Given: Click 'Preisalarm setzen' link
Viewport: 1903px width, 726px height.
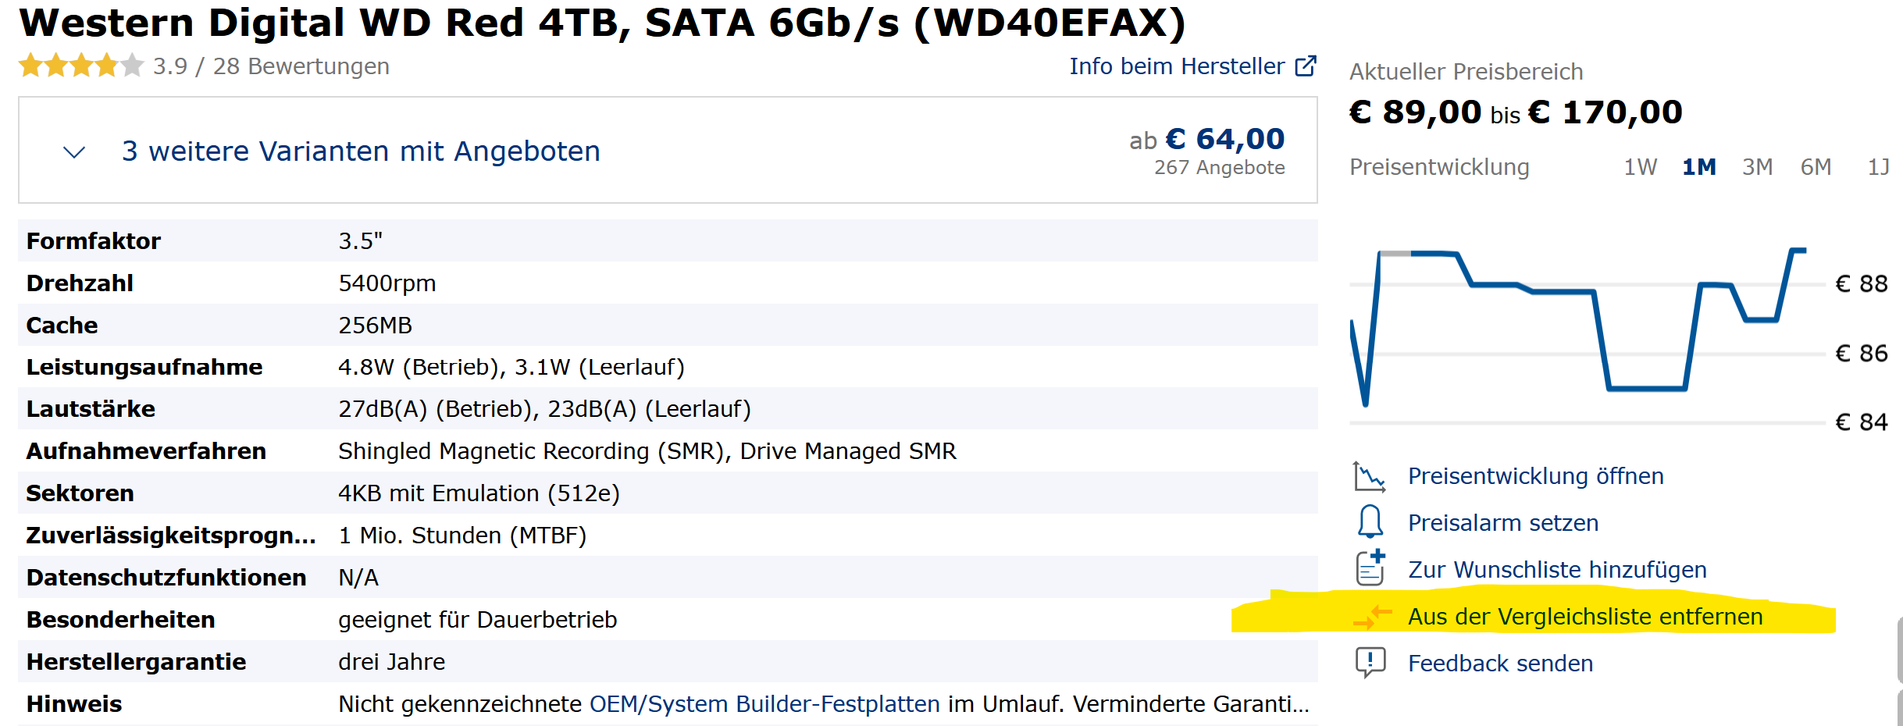Looking at the screenshot, I should coord(1502,523).
